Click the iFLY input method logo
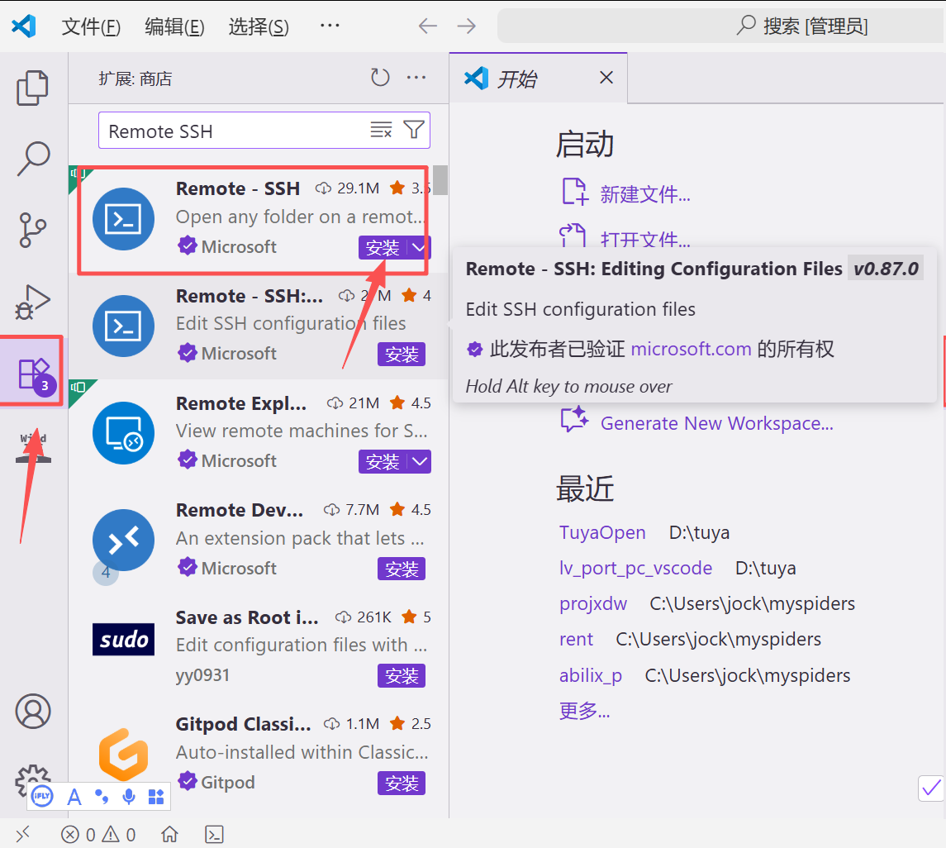 tap(41, 796)
